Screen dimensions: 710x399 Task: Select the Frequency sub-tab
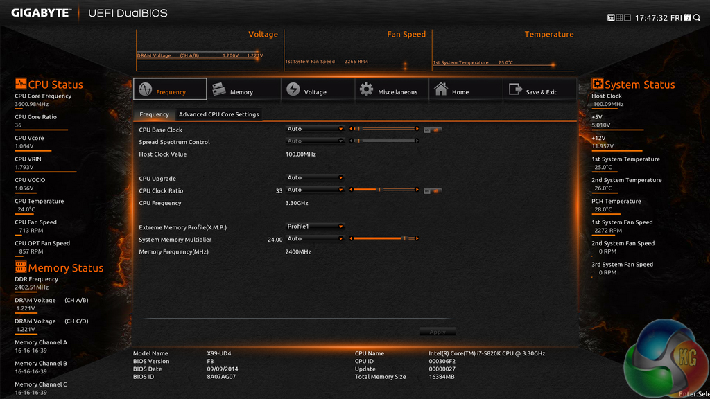coord(154,114)
